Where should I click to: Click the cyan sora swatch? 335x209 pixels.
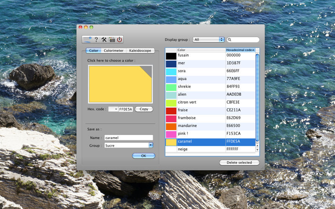(171, 71)
